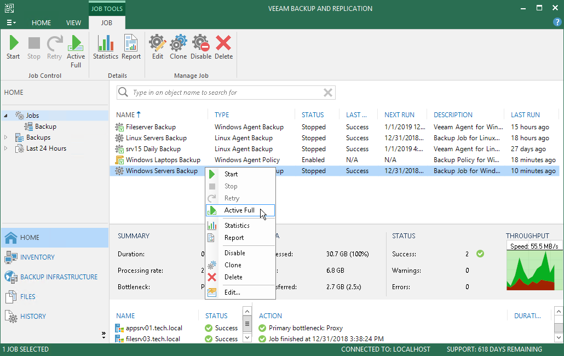Expand the Last 24 Hours node
The image size is (564, 356).
(x=6, y=148)
